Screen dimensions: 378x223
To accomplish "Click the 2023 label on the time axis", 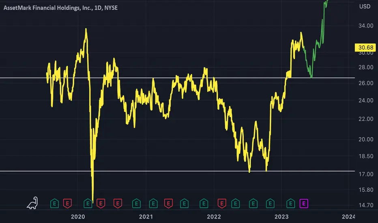I will (281, 217).
